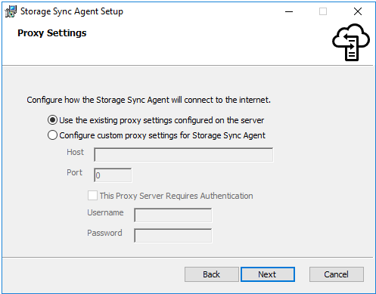Click the disabled maximize window icon
This screenshot has width=376, height=294.
pyautogui.click(x=323, y=11)
